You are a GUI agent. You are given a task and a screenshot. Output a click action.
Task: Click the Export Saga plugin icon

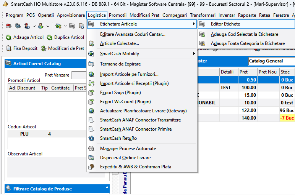[91, 93]
